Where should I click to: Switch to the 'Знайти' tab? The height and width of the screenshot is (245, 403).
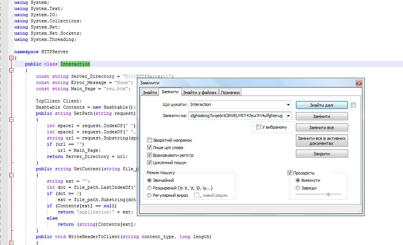click(x=149, y=92)
